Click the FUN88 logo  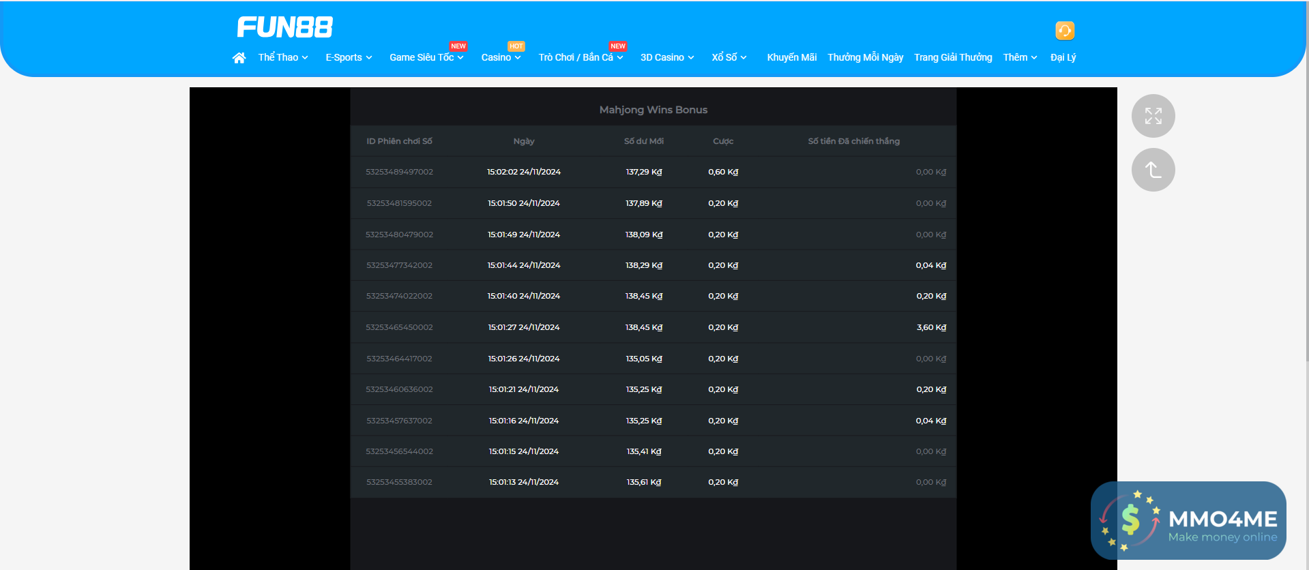284,27
